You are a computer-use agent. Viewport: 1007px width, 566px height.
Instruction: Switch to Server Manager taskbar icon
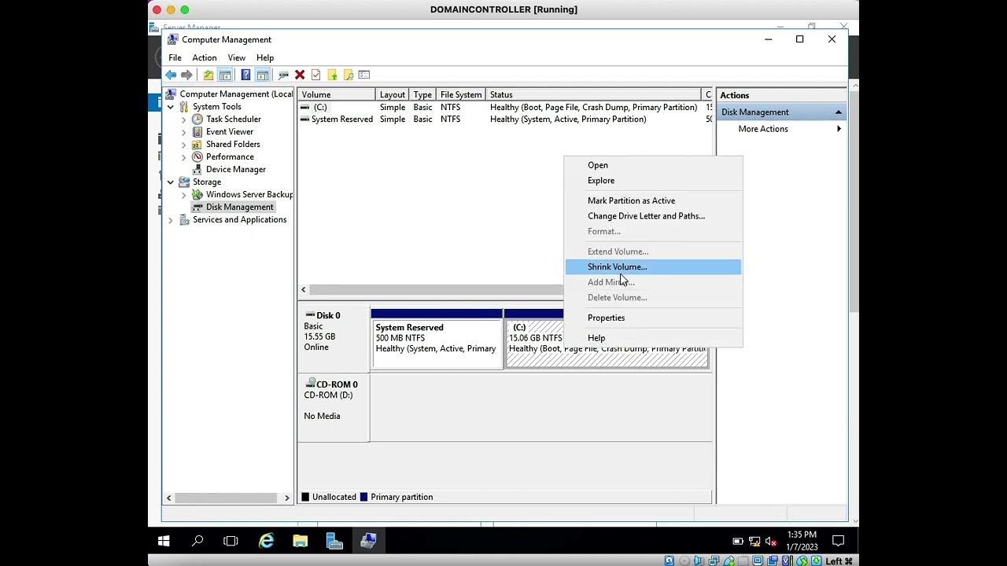(334, 541)
